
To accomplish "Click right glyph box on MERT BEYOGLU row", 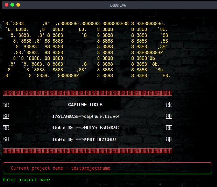I will tap(169, 139).
